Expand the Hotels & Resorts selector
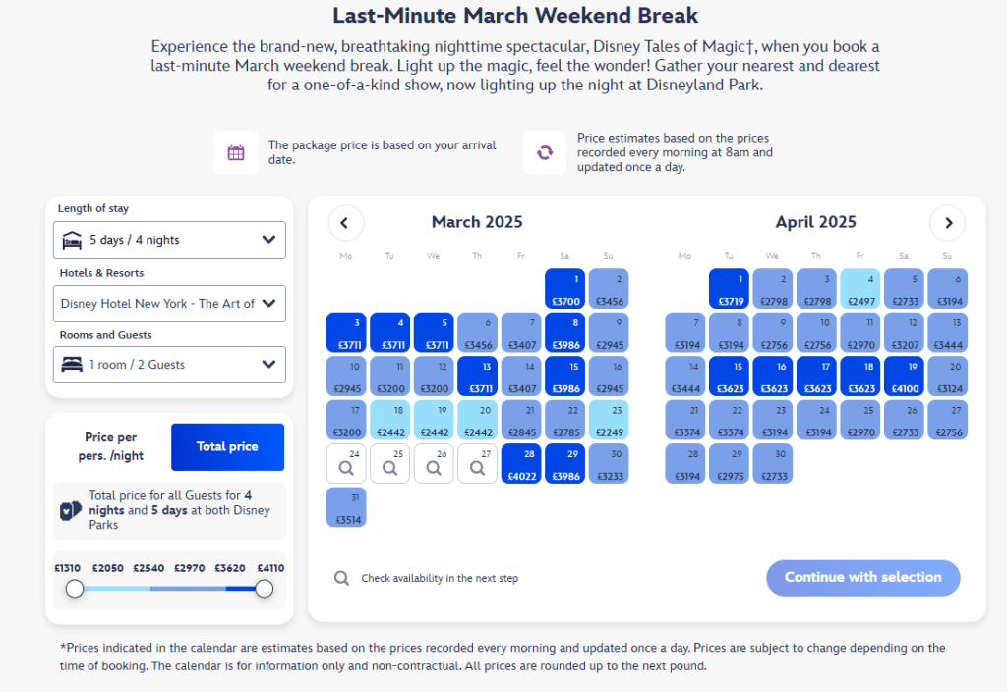Image resolution: width=1007 pixels, height=692 pixels. [169, 304]
